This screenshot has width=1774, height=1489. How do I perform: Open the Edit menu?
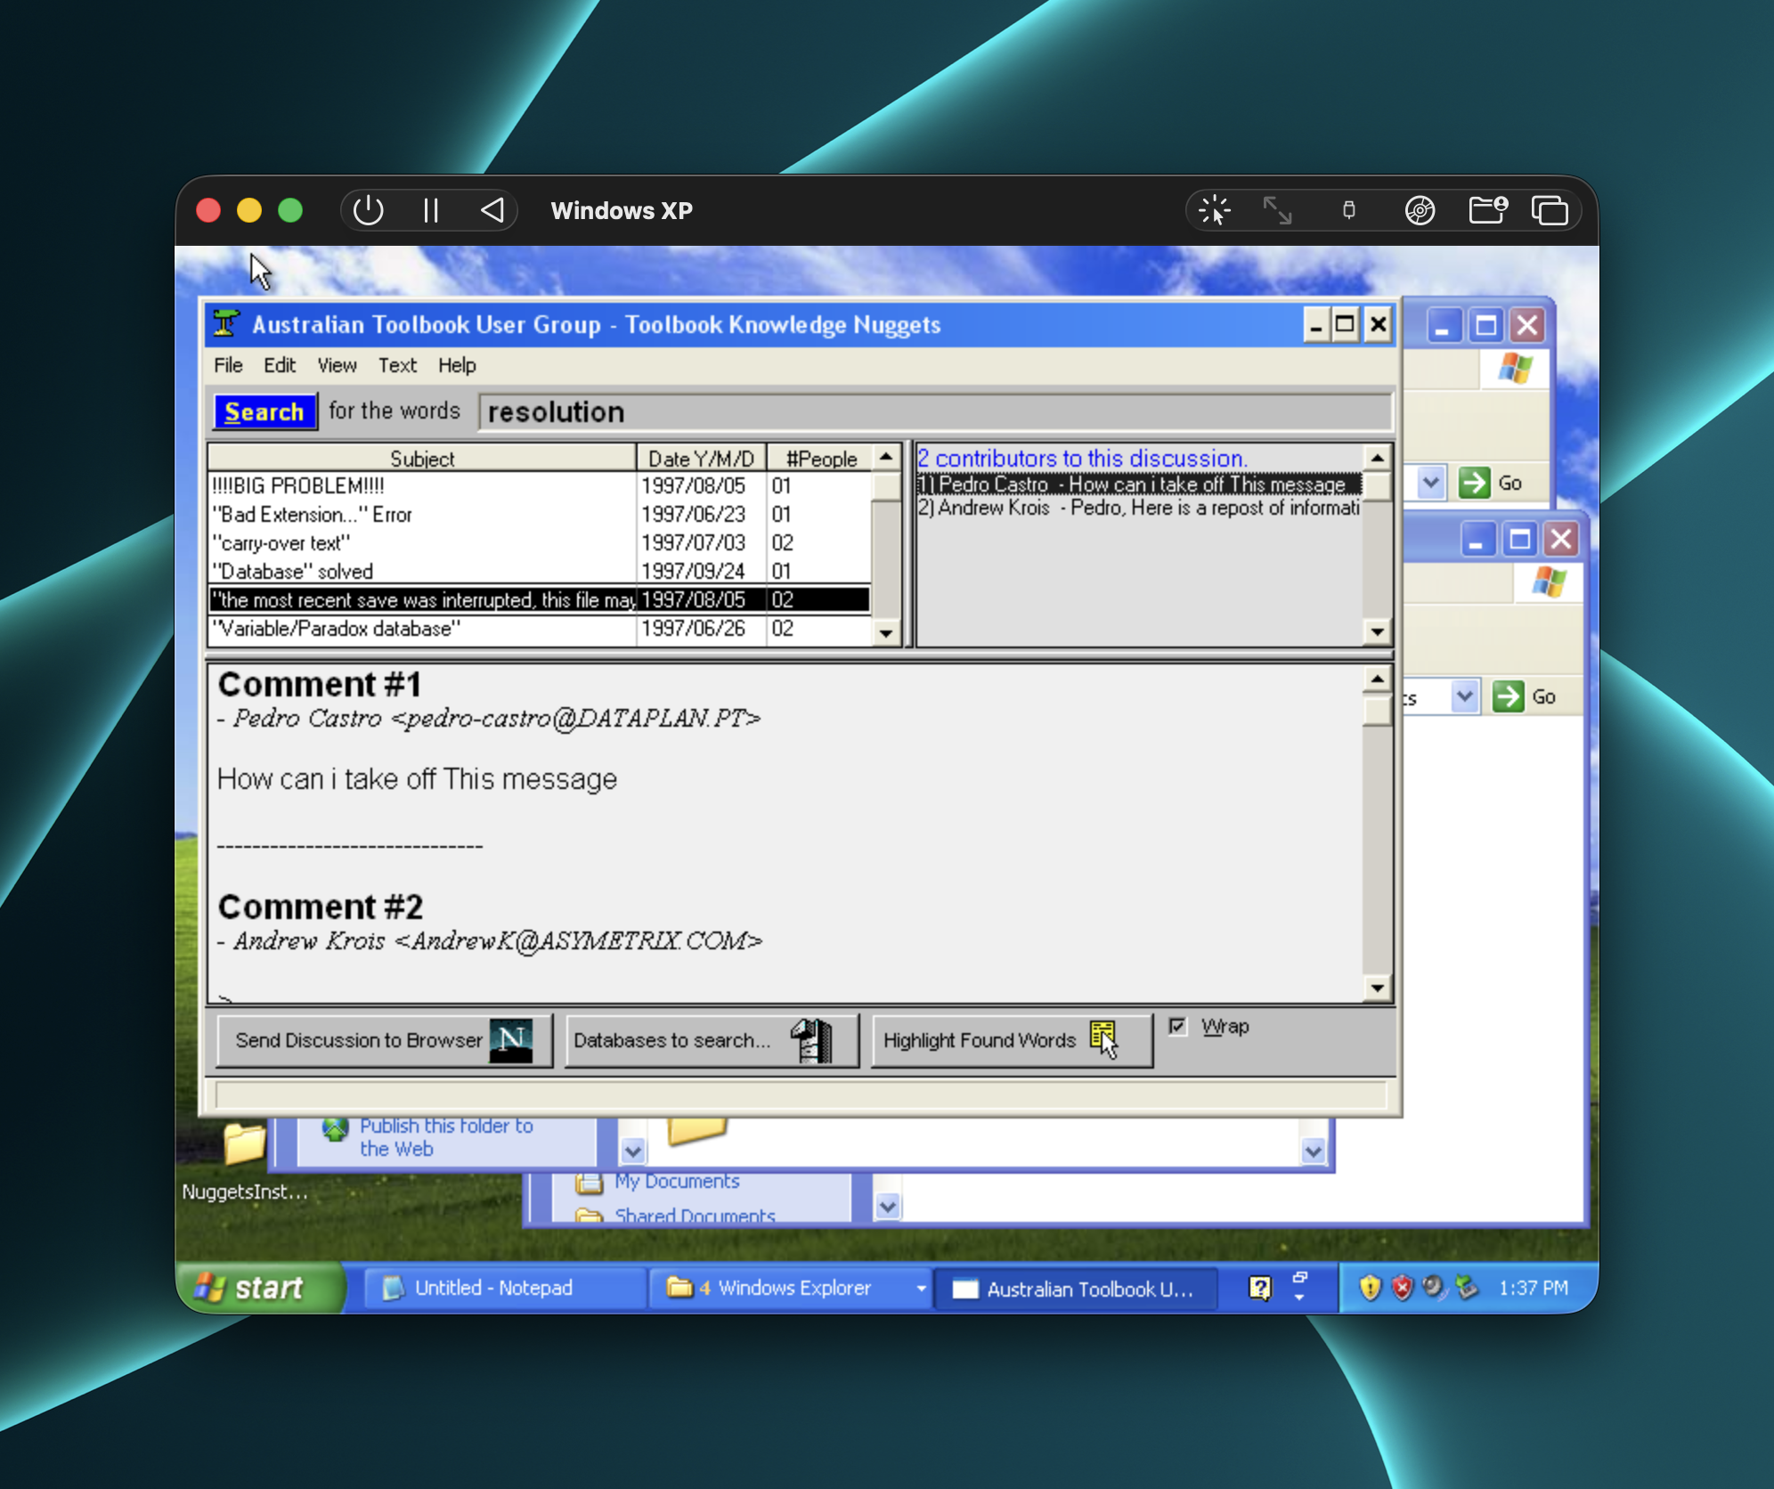280,365
